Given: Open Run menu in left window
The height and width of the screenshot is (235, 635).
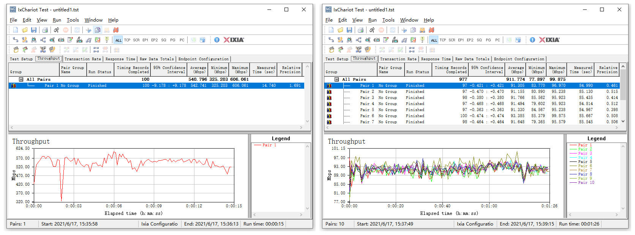Looking at the screenshot, I should [x=57, y=20].
